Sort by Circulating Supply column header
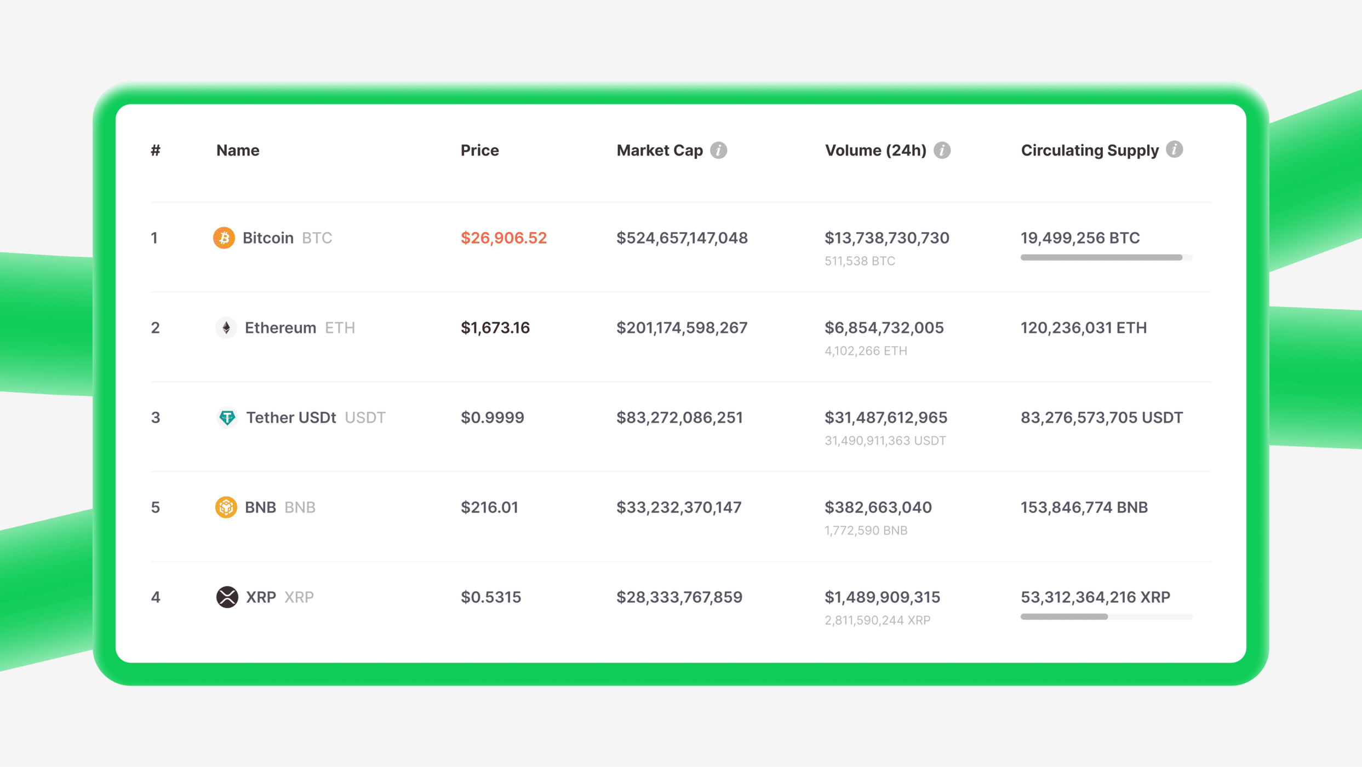 pos(1090,150)
